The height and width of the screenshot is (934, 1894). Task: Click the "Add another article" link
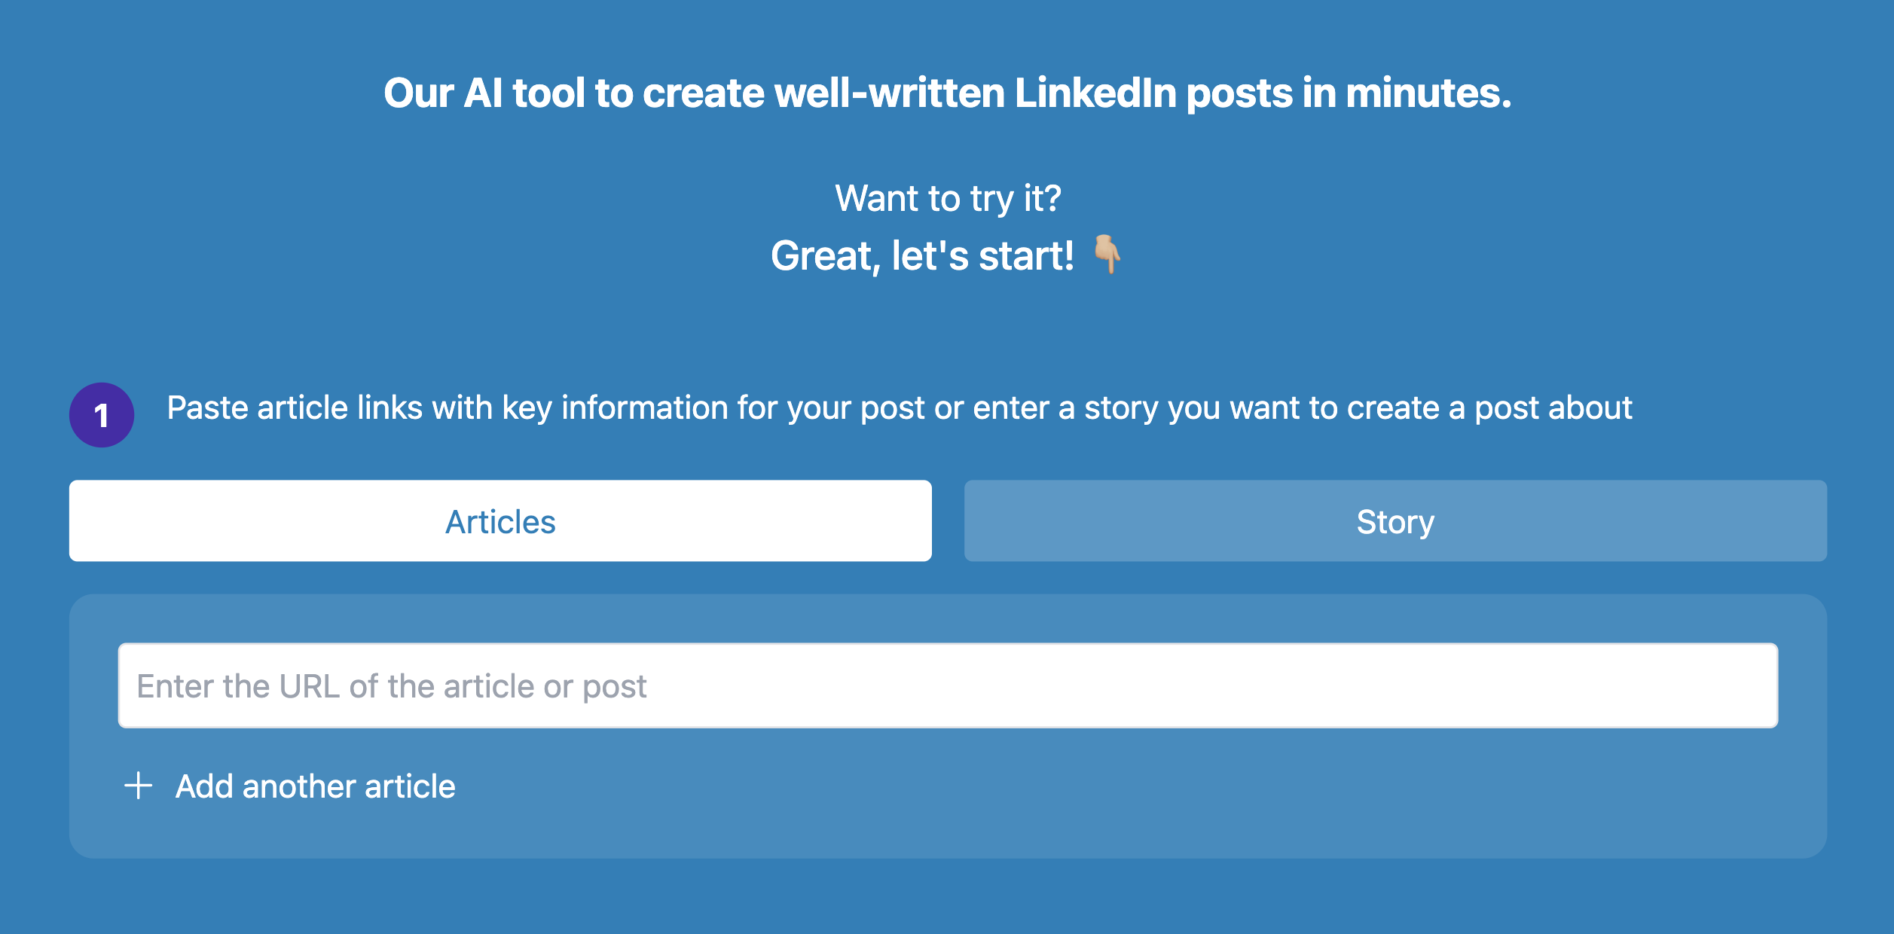point(315,786)
